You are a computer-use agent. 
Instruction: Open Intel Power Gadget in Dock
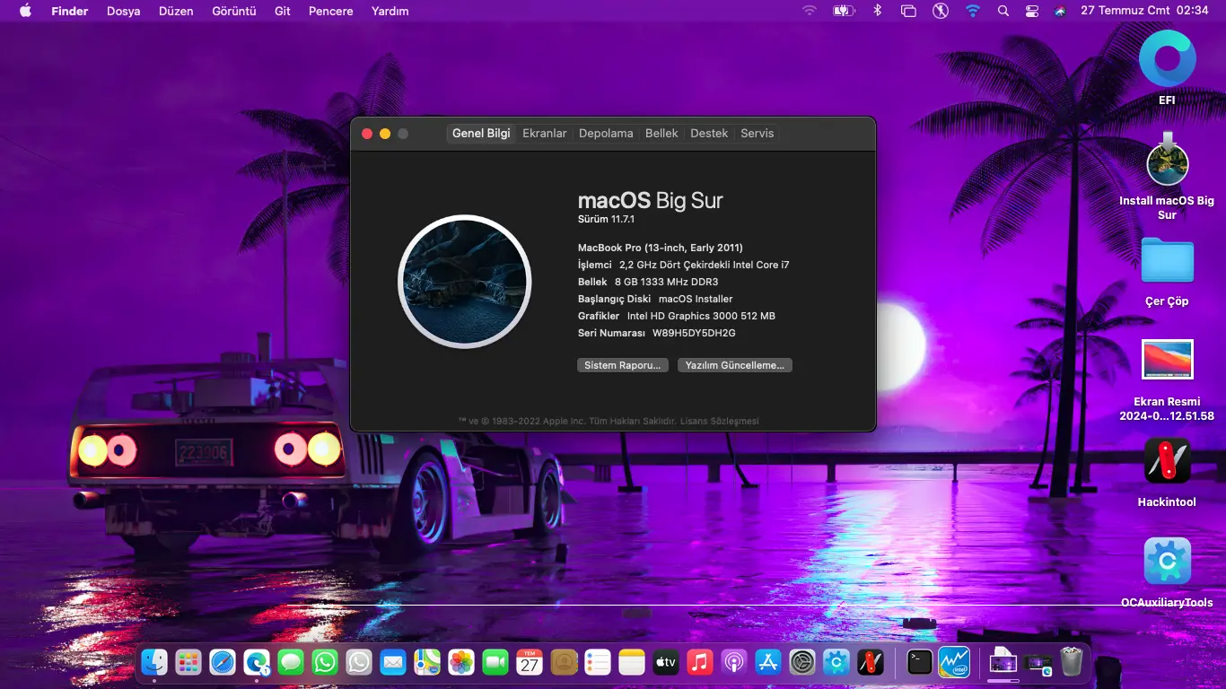pos(954,662)
